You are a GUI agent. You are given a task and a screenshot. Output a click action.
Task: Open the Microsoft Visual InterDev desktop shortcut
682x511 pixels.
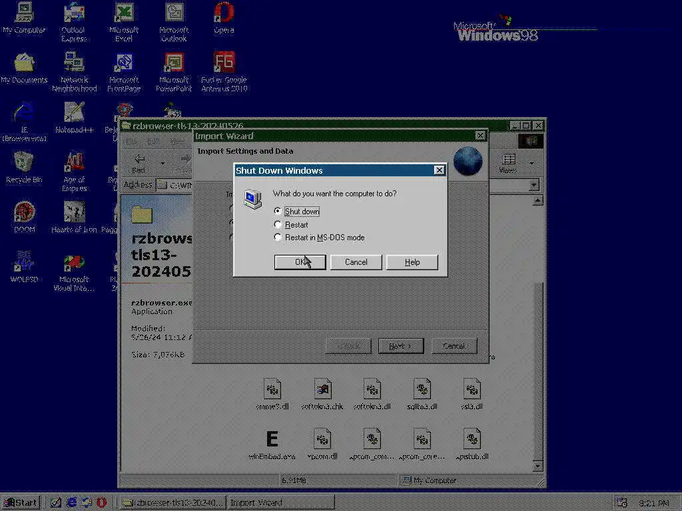[x=74, y=271]
